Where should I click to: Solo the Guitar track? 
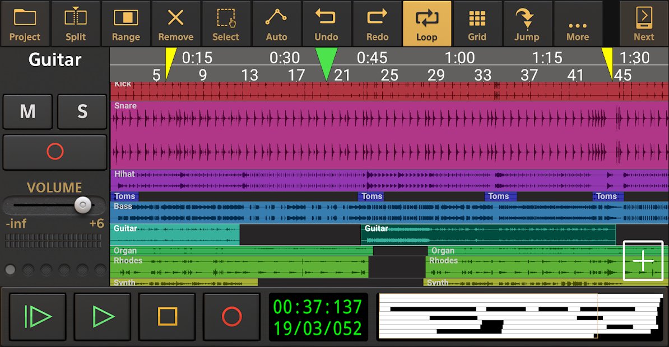coord(82,112)
